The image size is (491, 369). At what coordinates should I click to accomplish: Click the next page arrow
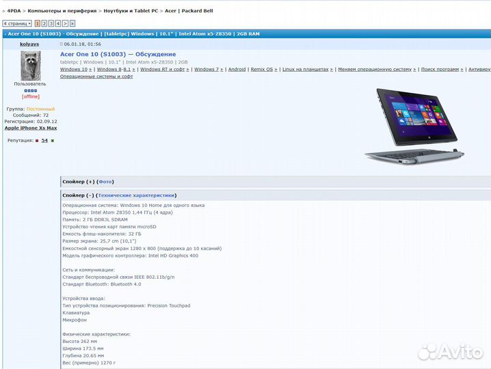click(65, 23)
